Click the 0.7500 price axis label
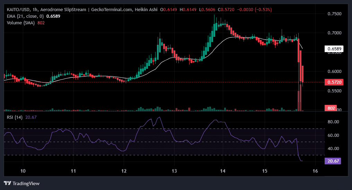Viewport: 352px width, 190px height. (x=334, y=14)
